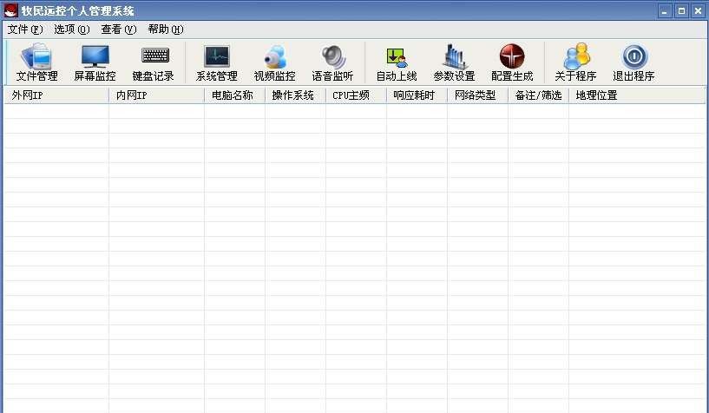The height and width of the screenshot is (413, 709).
Task: Click the 操作系统 column header
Action: click(x=295, y=95)
